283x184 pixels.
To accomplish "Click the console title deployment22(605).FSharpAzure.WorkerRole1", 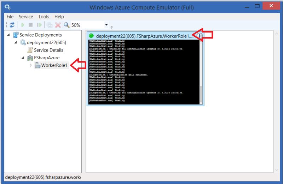I will [145, 36].
